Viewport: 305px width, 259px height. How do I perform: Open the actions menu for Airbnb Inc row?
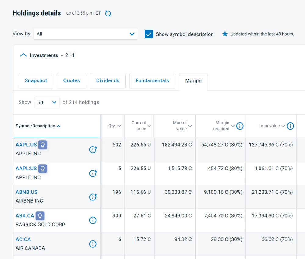93,197
